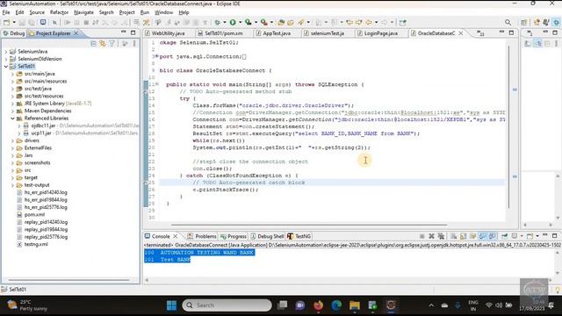This screenshot has width=562, height=316.
Task: Click the New file toolbar icon
Action: tap(6, 22)
